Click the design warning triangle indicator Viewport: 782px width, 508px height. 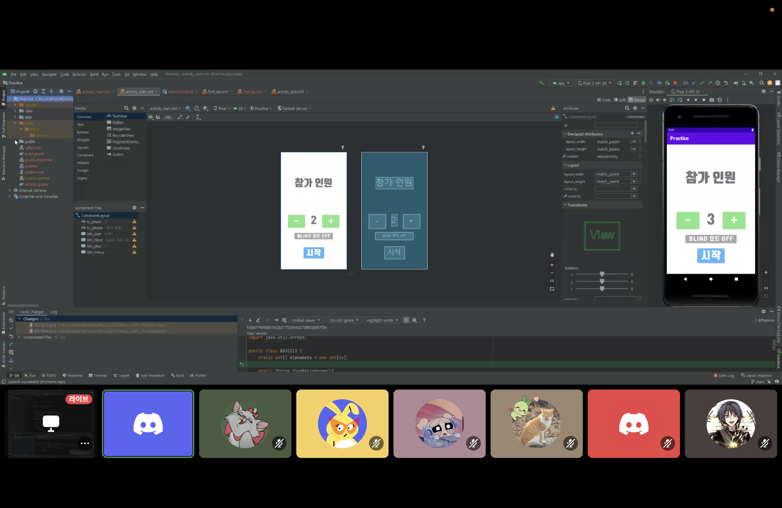coord(553,108)
